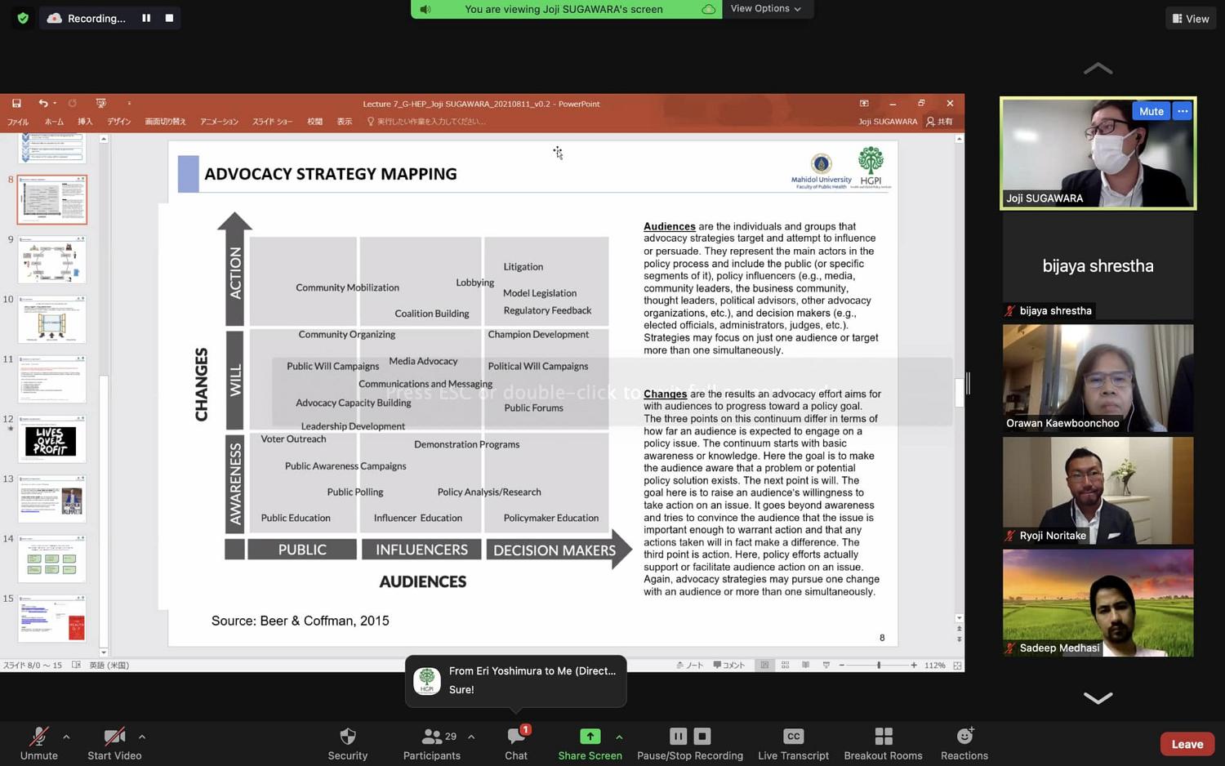Open コメント comments pane in PowerPoint
This screenshot has height=766, width=1225.
point(729,666)
